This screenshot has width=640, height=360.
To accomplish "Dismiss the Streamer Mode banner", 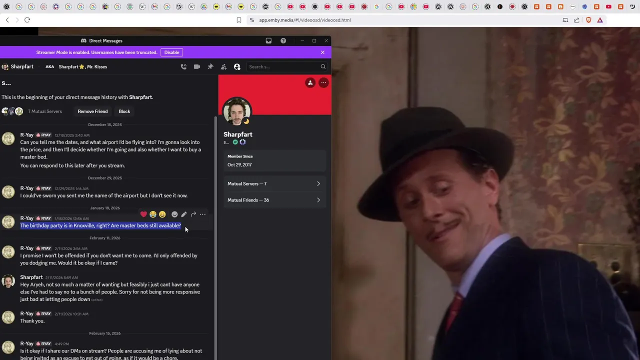I will tap(322, 52).
